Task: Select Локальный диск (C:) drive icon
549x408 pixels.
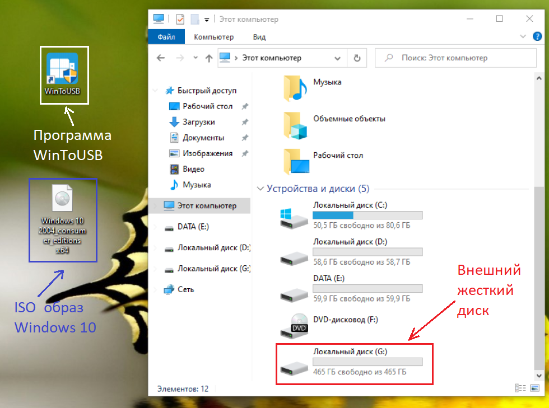Action: pyautogui.click(x=295, y=218)
